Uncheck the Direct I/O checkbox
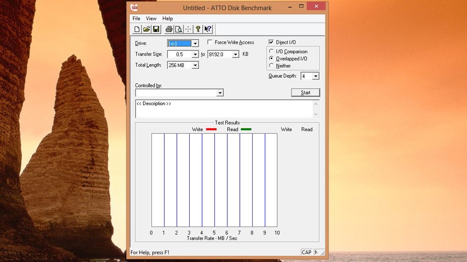Screen dimensions: 467x262 coord(271,42)
